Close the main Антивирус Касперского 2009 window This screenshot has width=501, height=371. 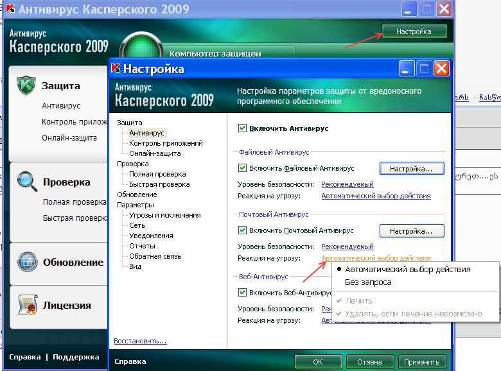pos(444,8)
